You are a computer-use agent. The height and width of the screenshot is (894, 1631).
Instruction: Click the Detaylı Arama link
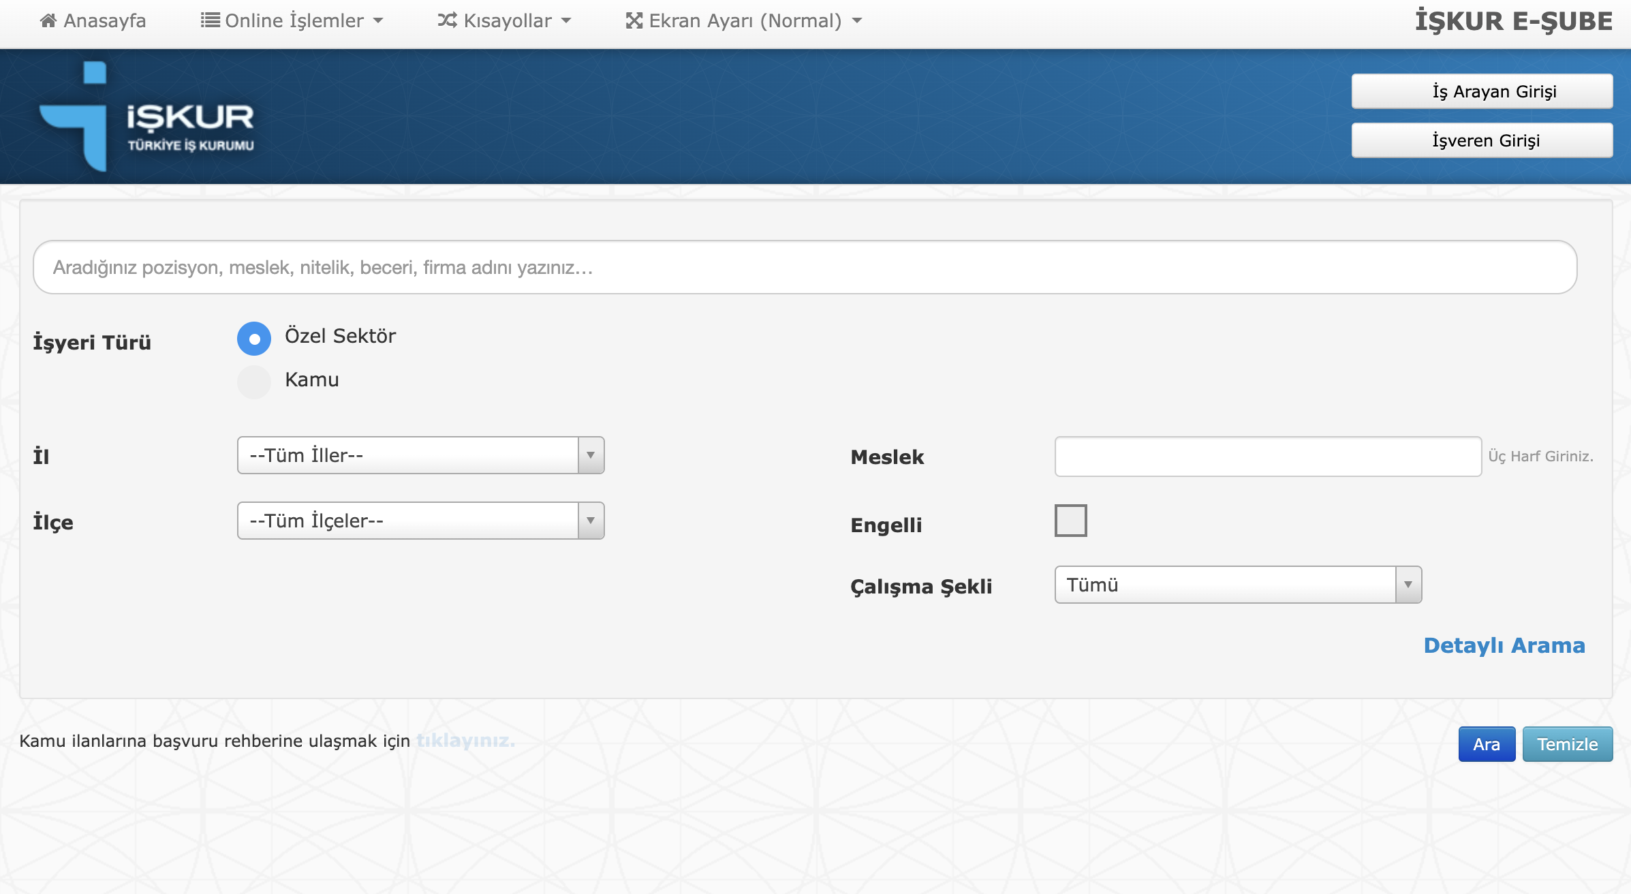tap(1504, 645)
